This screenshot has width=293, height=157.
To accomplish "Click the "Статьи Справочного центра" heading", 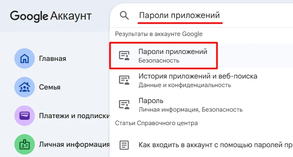I will (157, 123).
